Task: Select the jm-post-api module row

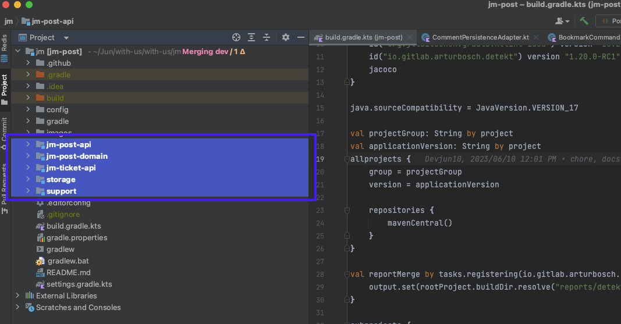Action: pos(159,144)
